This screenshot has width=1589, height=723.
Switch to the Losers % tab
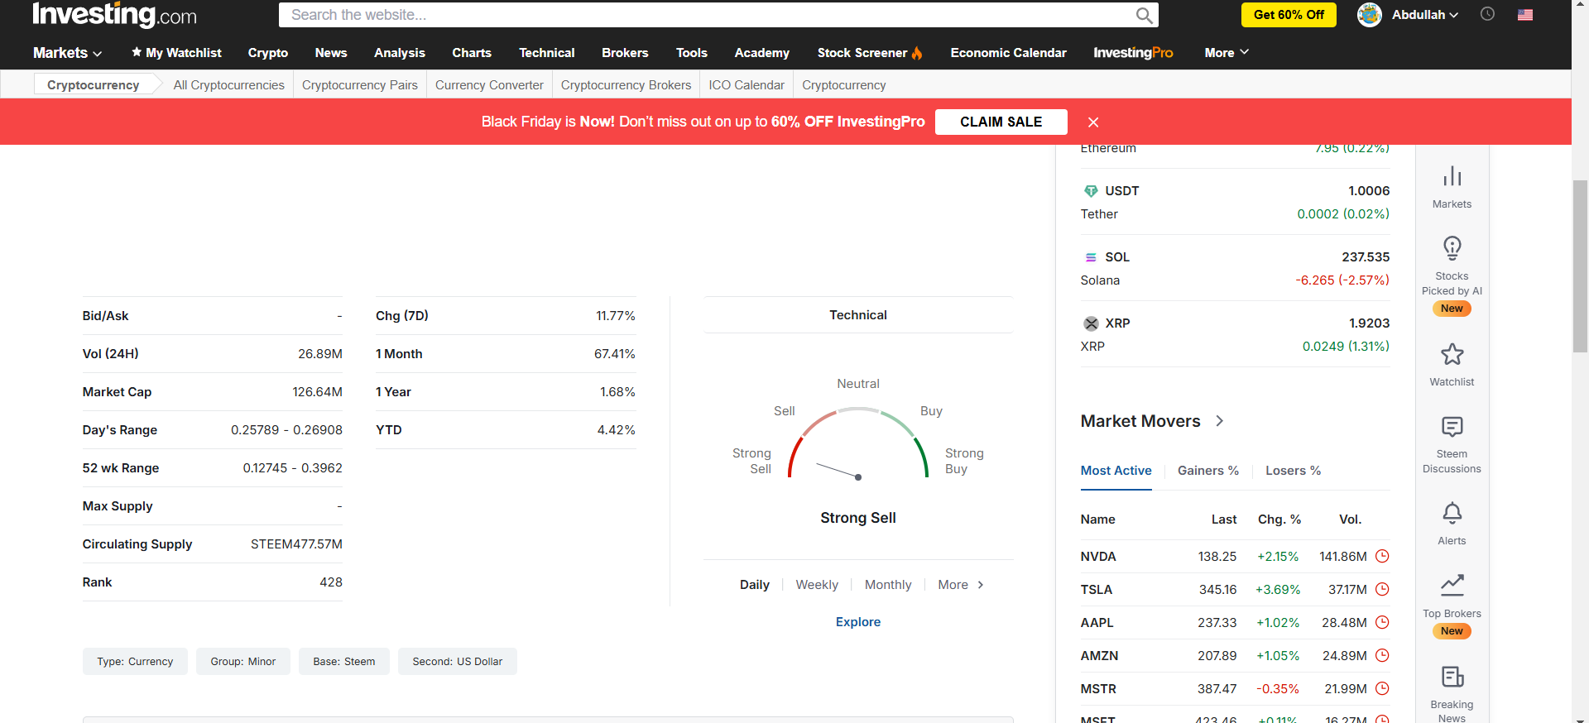click(1294, 471)
